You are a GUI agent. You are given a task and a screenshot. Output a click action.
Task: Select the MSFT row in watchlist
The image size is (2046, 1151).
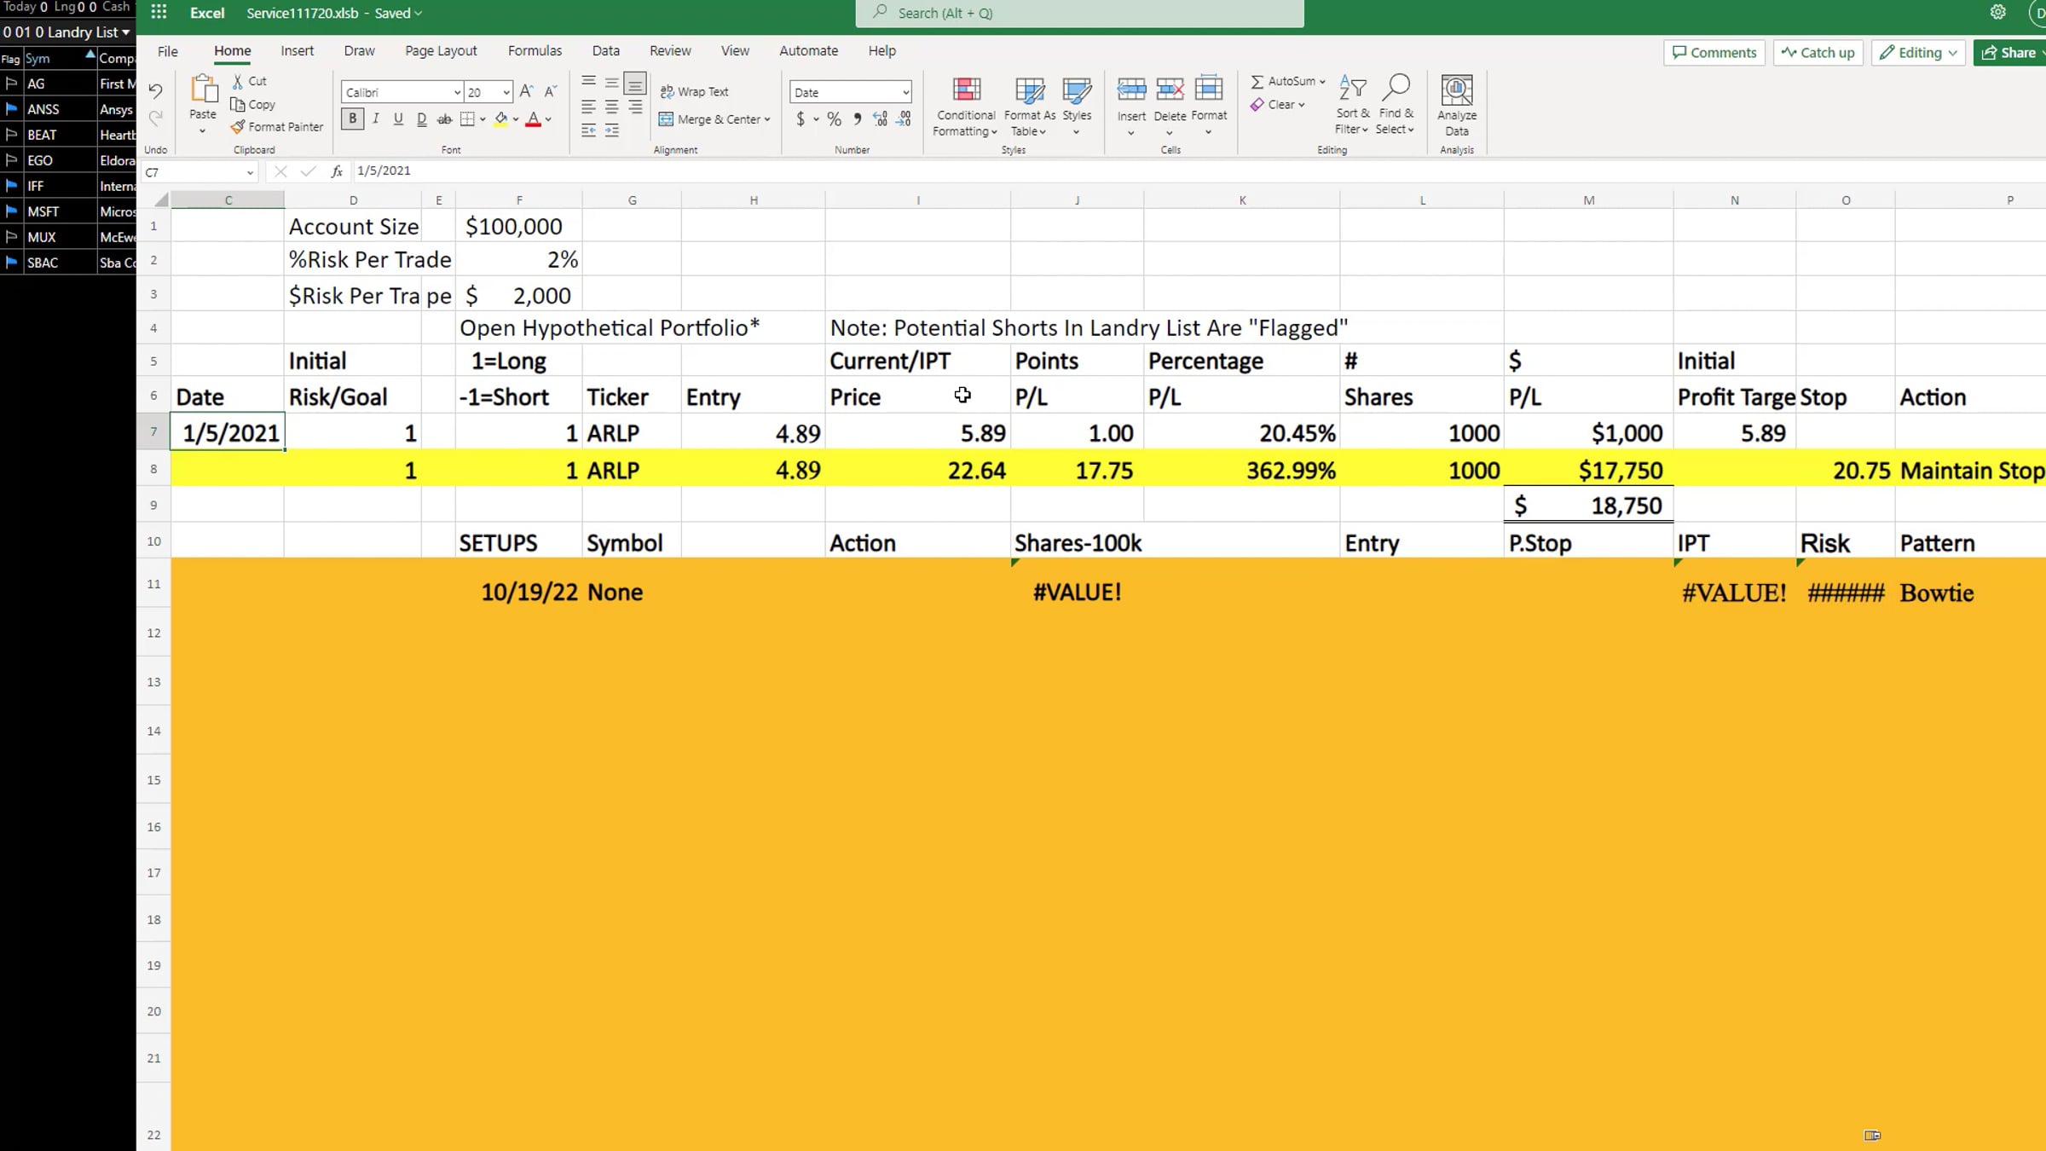coord(68,211)
